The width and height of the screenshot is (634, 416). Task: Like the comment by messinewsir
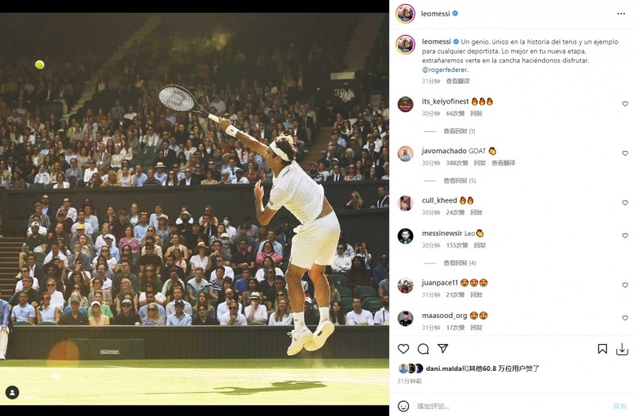(x=624, y=236)
